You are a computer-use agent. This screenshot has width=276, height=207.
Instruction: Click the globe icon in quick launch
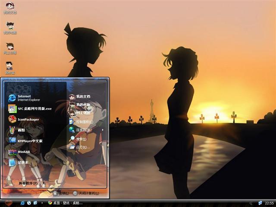click(x=29, y=203)
